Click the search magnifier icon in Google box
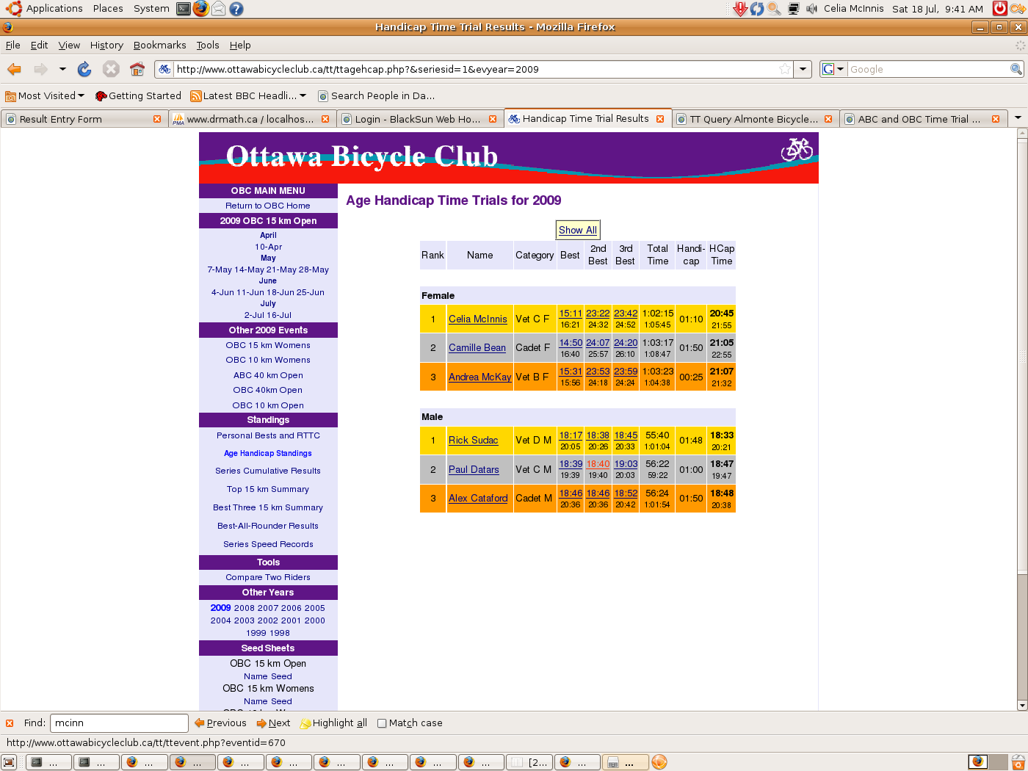 coord(1016,69)
